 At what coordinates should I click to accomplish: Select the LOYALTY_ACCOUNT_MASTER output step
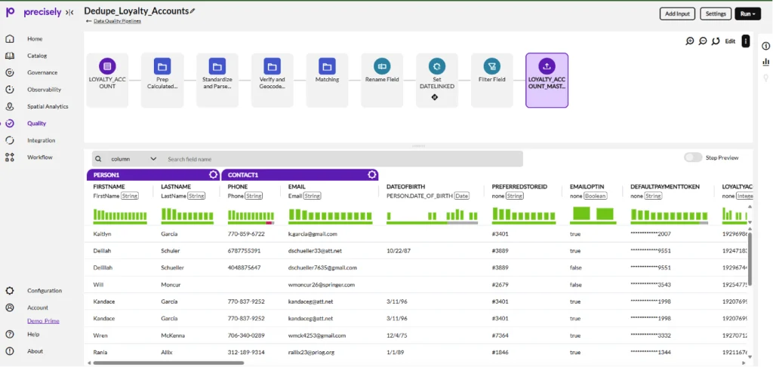click(x=547, y=80)
